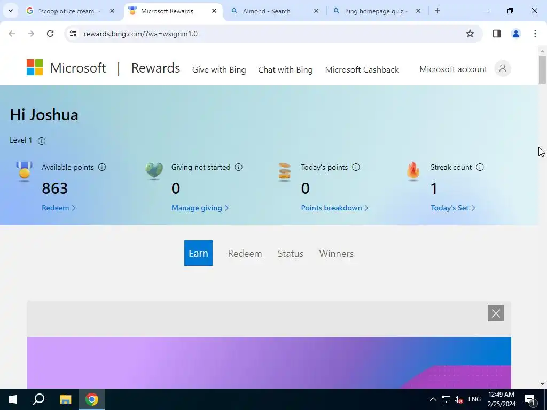This screenshot has width=547, height=410.
Task: Open Windows taskbar search
Action: pyautogui.click(x=38, y=399)
